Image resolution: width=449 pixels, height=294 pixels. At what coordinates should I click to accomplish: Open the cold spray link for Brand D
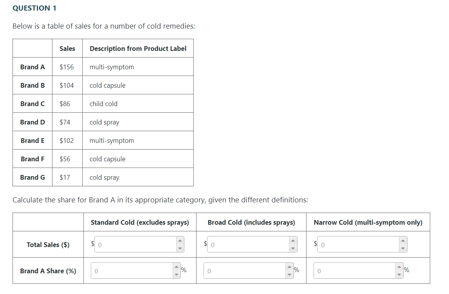104,122
